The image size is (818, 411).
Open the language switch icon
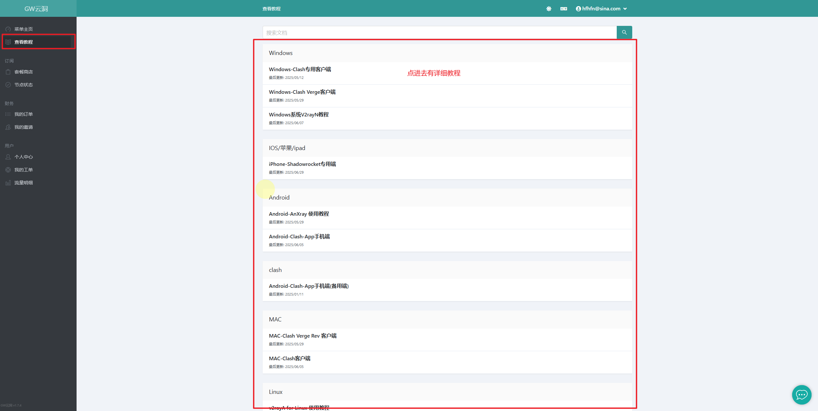click(563, 9)
